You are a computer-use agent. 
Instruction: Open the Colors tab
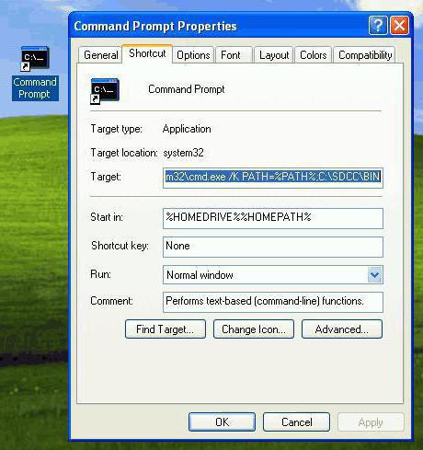coord(313,55)
